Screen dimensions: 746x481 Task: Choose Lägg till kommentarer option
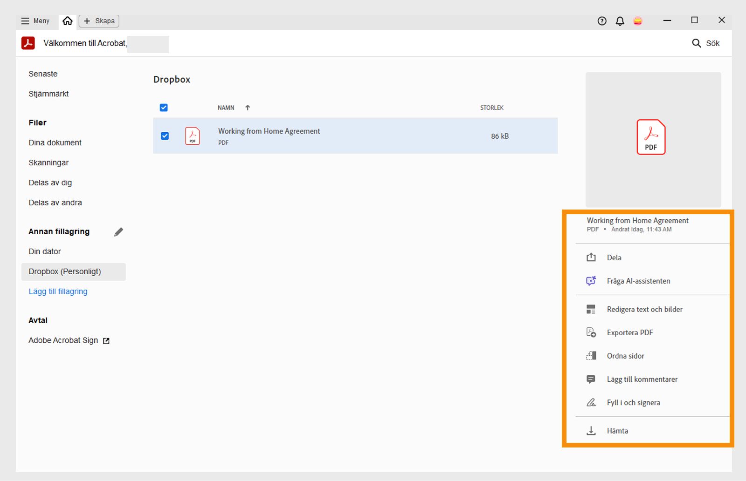coord(642,379)
